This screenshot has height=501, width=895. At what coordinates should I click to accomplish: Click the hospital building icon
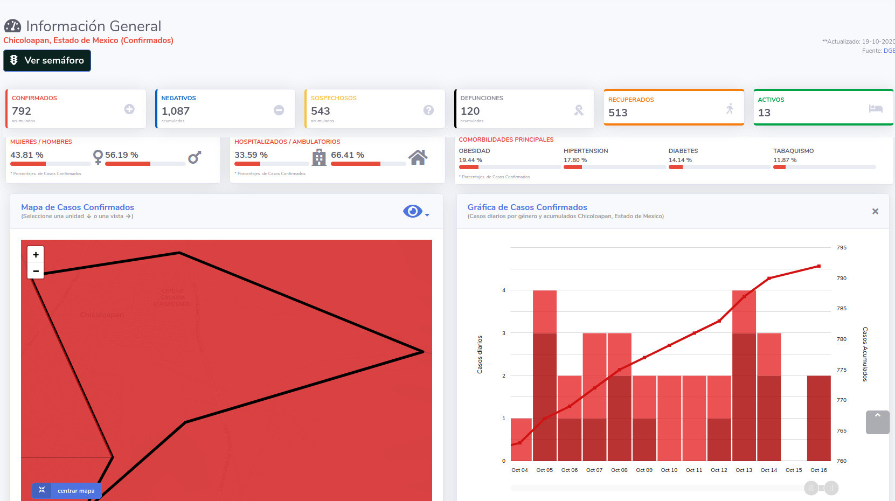pyautogui.click(x=319, y=157)
